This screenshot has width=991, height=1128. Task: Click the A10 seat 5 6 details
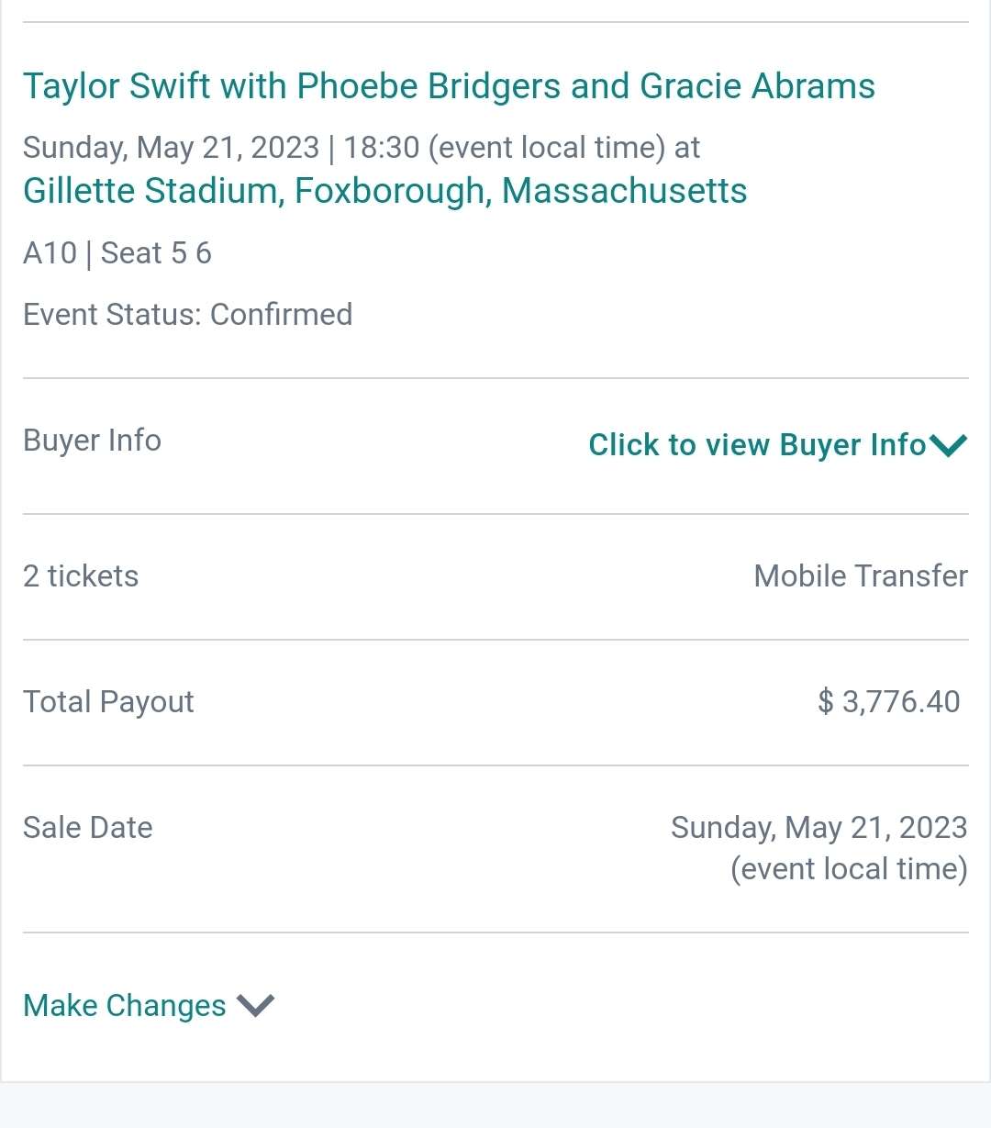pos(117,252)
